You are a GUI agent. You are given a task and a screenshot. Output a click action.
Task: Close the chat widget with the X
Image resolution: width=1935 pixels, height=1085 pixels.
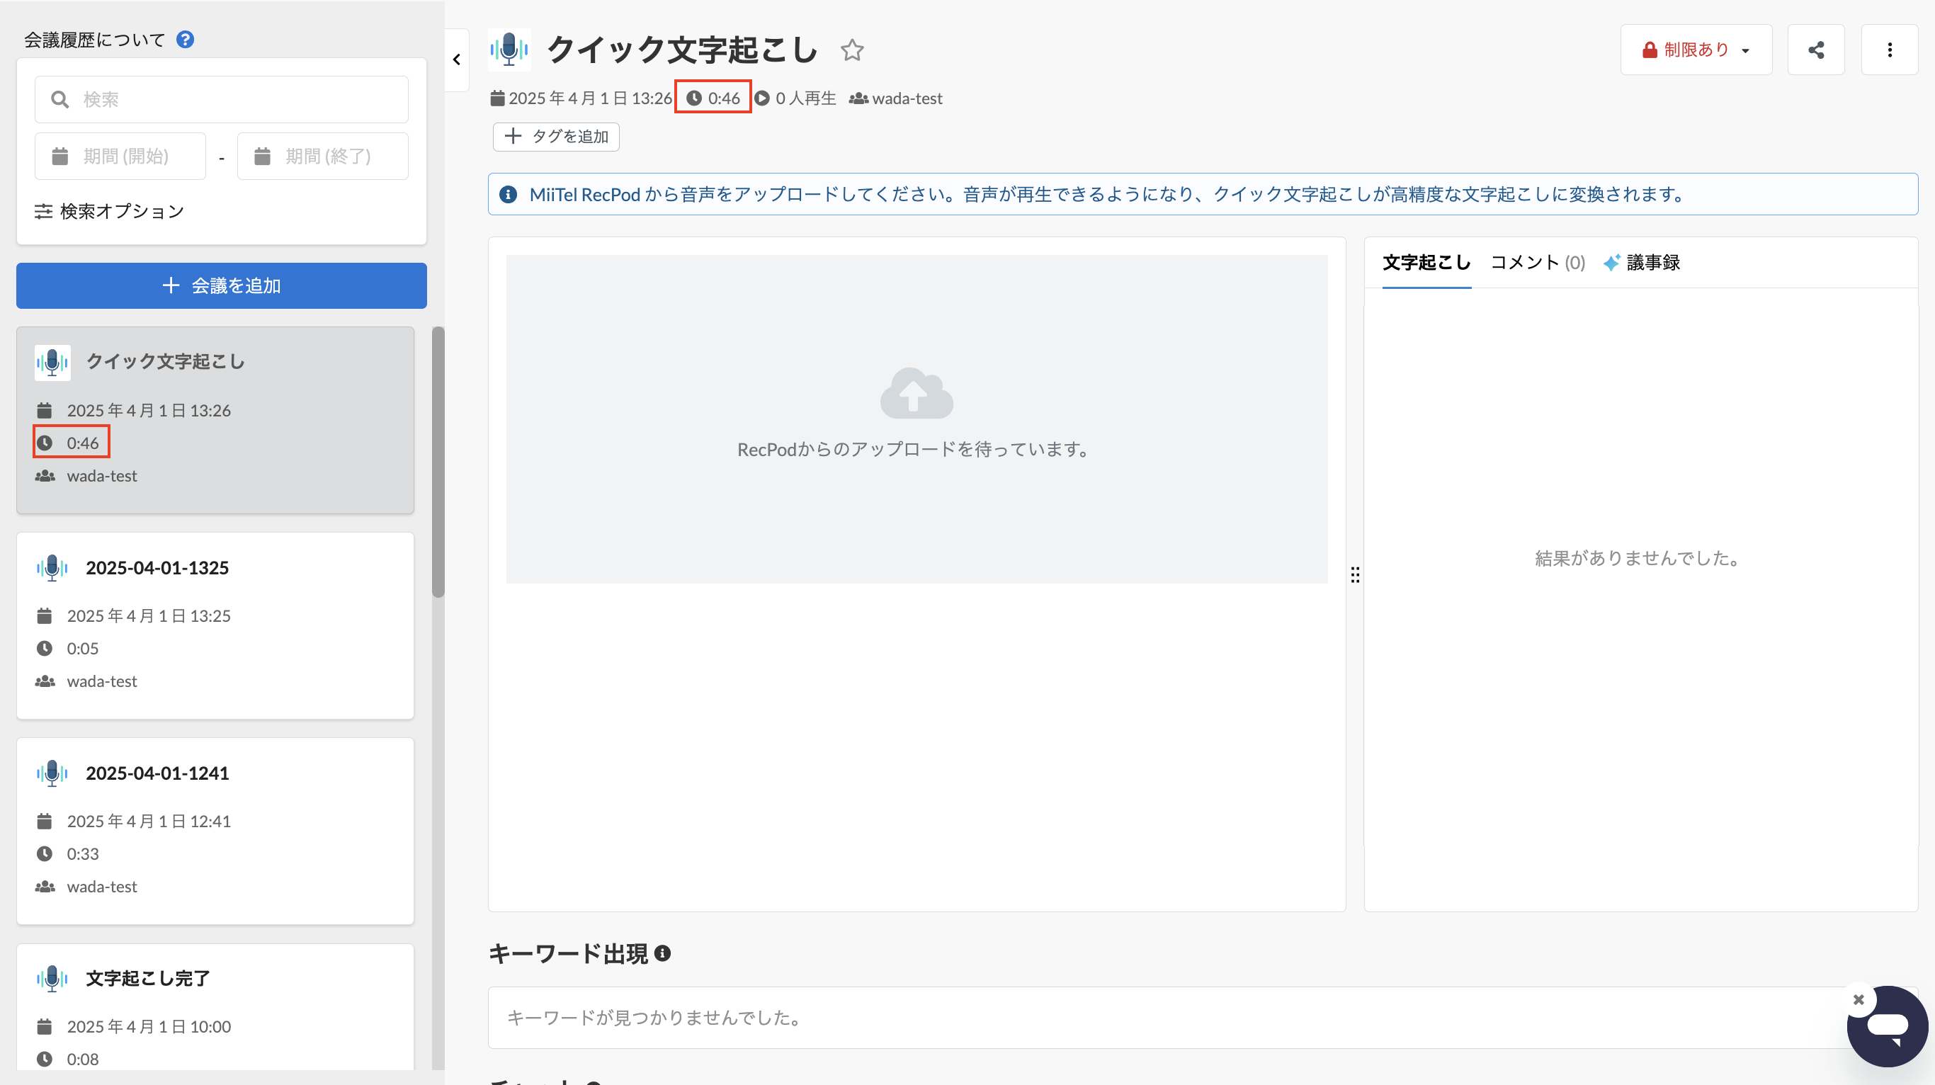click(1859, 1000)
